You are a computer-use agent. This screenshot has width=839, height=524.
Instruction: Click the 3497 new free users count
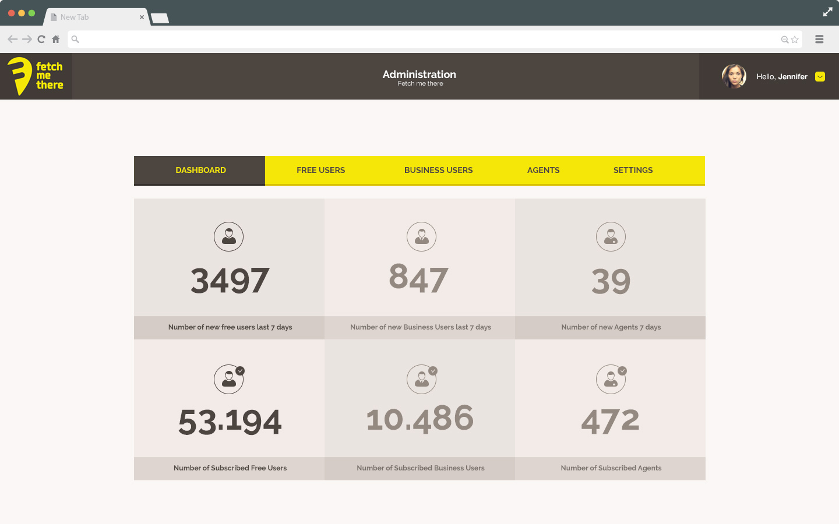pyautogui.click(x=230, y=281)
